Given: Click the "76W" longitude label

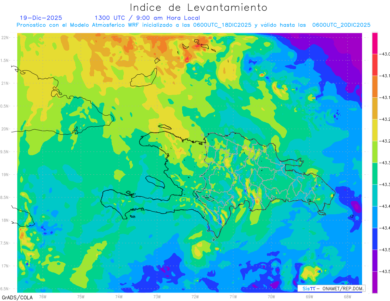Looking at the screenshot, I should [43, 296].
